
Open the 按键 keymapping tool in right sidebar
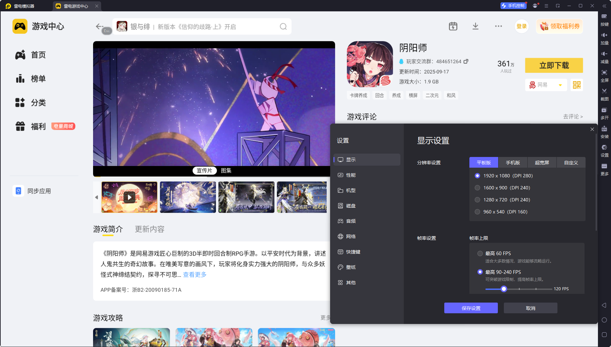[x=604, y=20]
